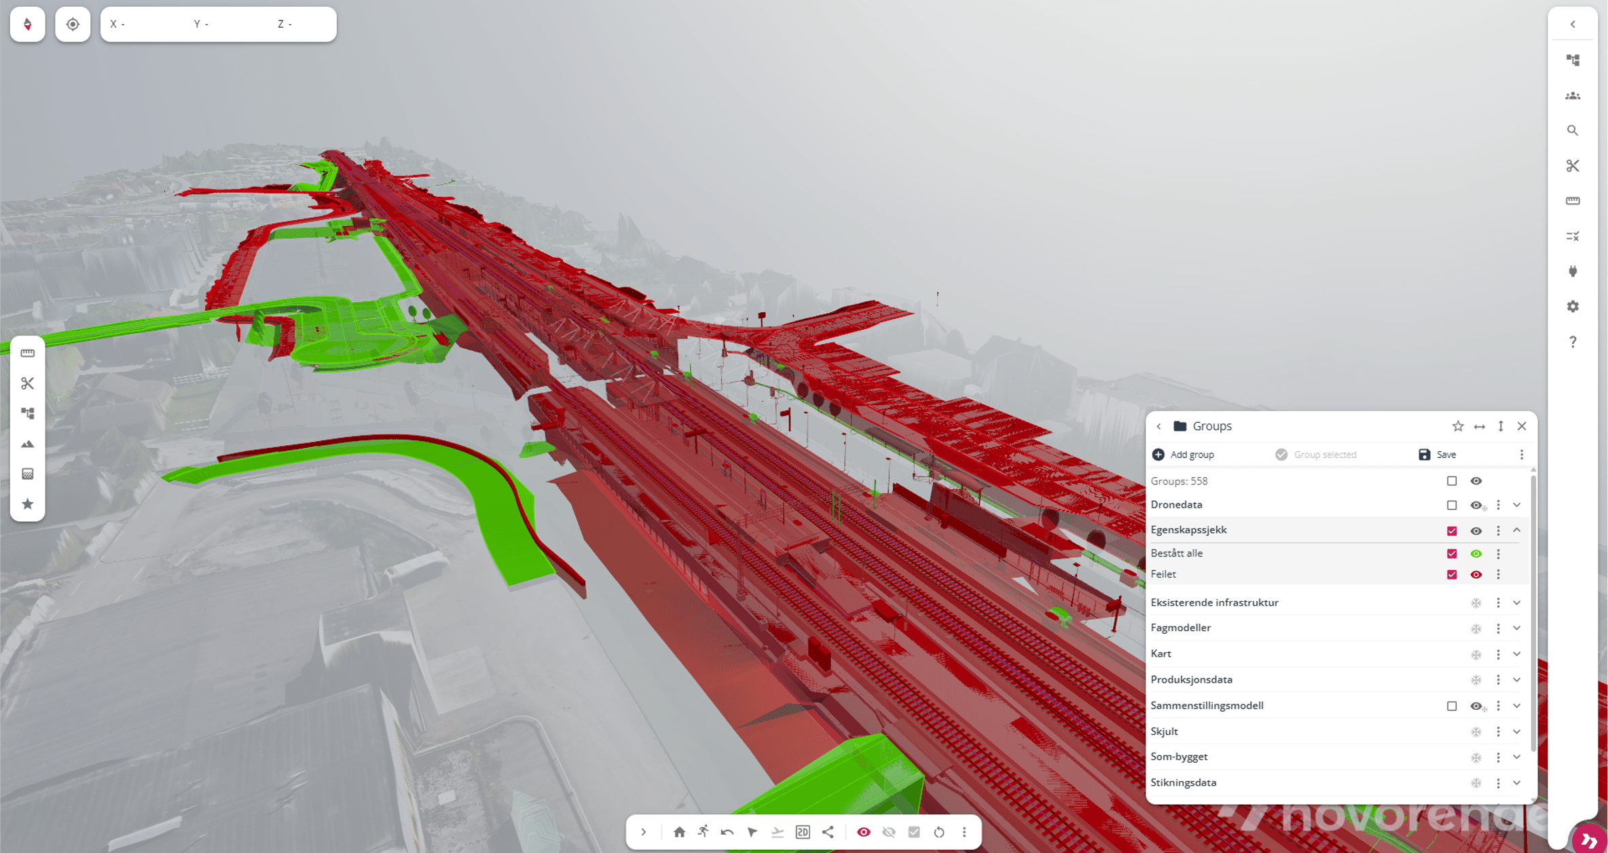Screen dimensions: 1608x853
Task: Check the Dronedata group checkbox
Action: pyautogui.click(x=1452, y=505)
